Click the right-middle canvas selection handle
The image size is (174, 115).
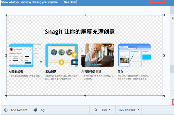click(x=164, y=55)
